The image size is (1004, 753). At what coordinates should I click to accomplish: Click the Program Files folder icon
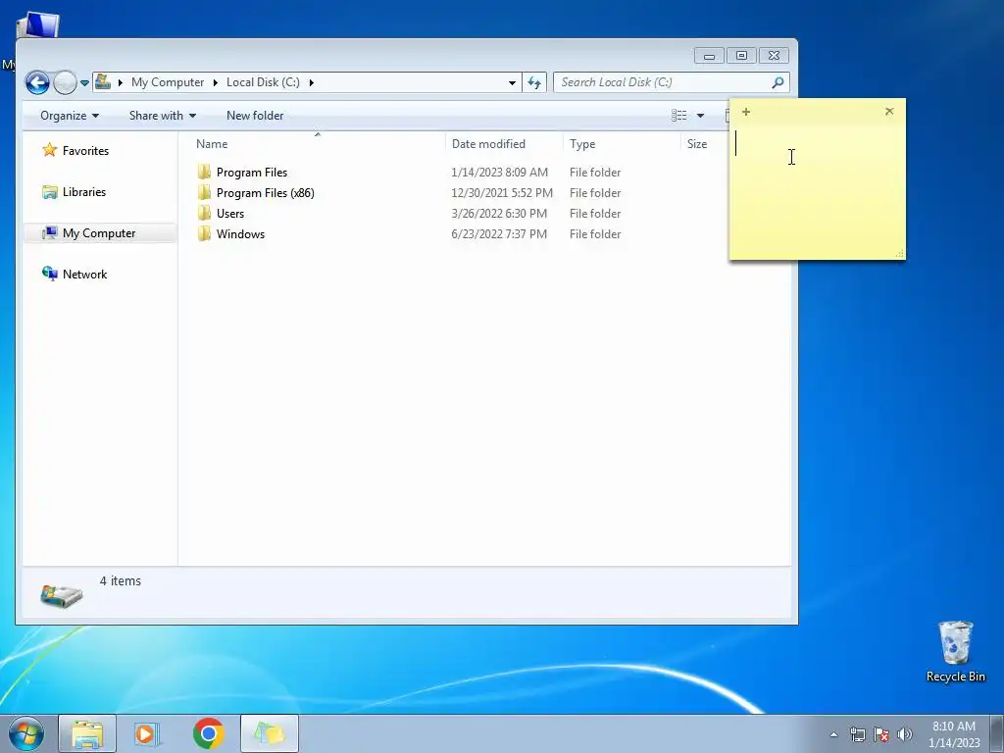pos(204,172)
